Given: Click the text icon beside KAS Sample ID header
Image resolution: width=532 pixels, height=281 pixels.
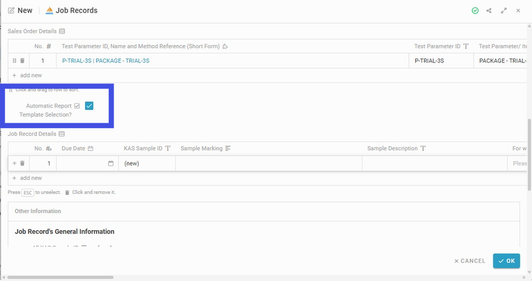Looking at the screenshot, I should [168, 149].
